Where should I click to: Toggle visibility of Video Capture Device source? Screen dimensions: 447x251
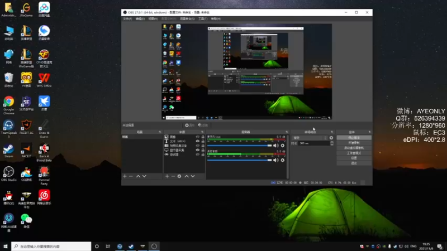198,146
